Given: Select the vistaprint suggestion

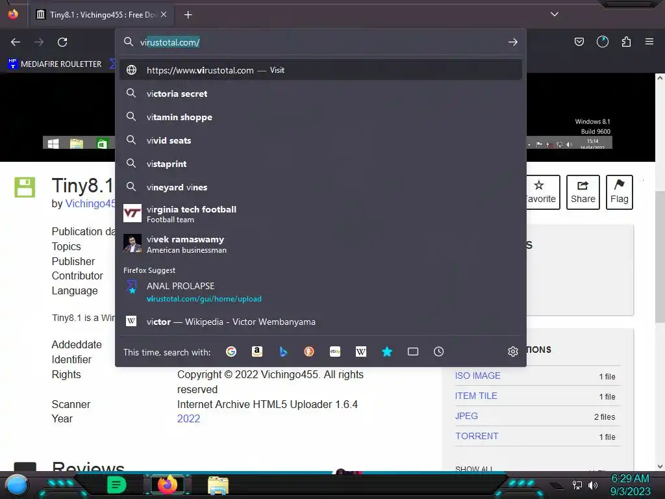Looking at the screenshot, I should pos(321,164).
